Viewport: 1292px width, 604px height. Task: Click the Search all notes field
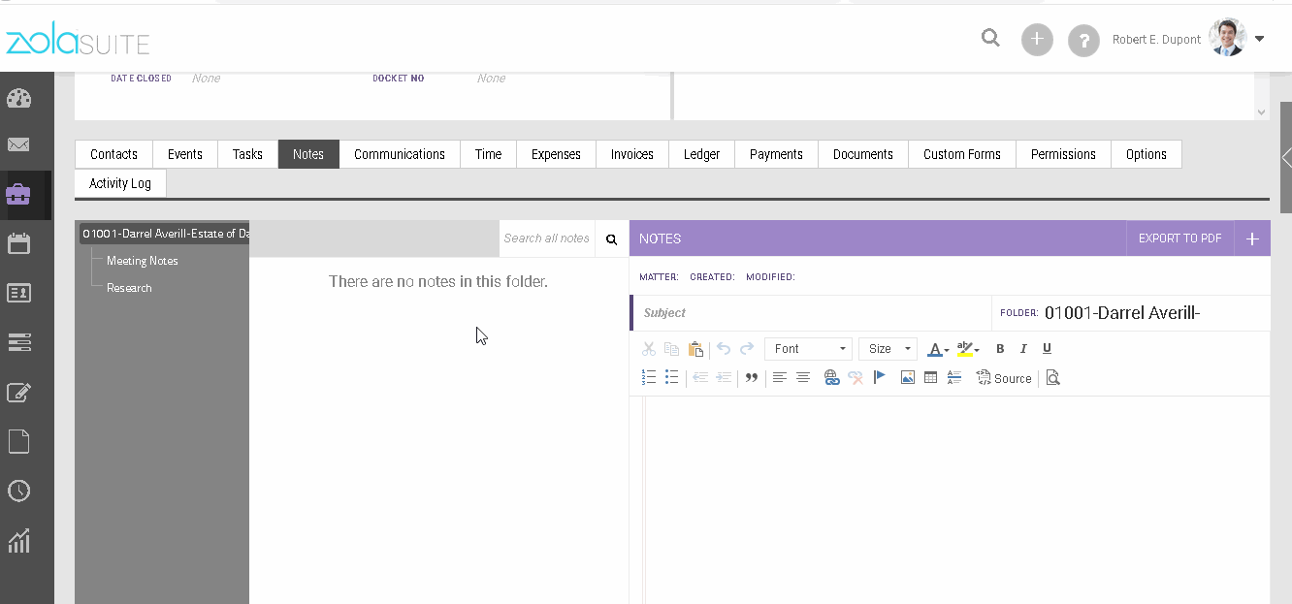point(547,238)
